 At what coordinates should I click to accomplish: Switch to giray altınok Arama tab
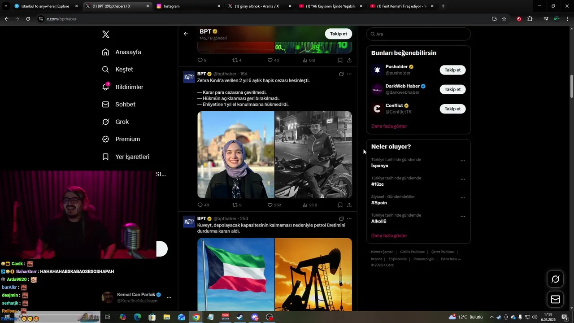(259, 6)
